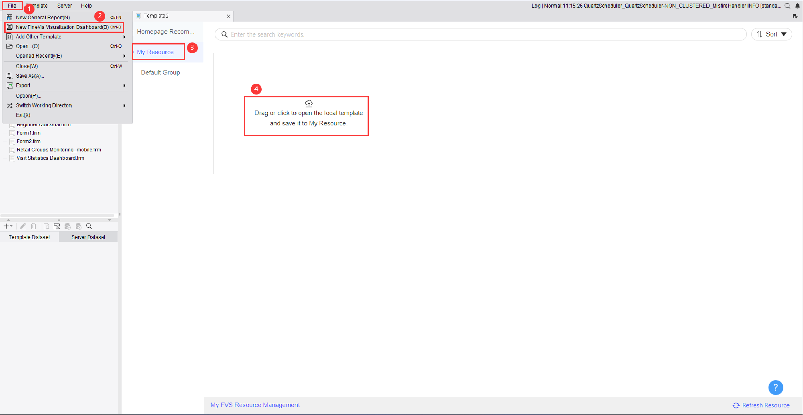The width and height of the screenshot is (803, 415).
Task: Click the log search magnifier icon
Action: [x=787, y=6]
